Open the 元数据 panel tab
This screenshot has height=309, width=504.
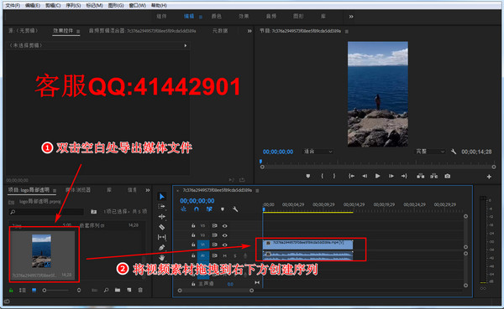tap(220, 31)
